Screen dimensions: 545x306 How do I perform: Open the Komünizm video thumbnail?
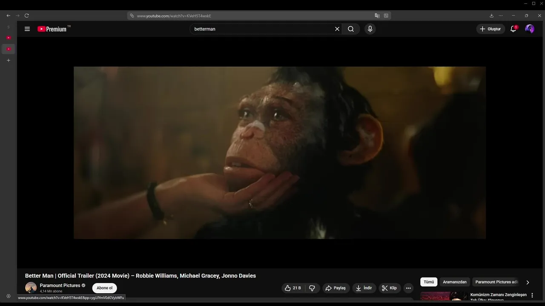point(444,296)
